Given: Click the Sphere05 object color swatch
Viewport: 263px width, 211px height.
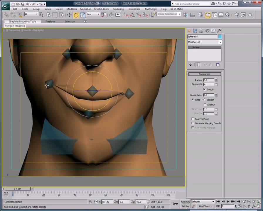Looking at the screenshot, I should point(220,37).
